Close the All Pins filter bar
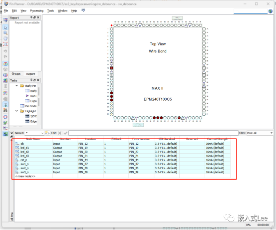The height and width of the screenshot is (230, 276). coord(11,133)
